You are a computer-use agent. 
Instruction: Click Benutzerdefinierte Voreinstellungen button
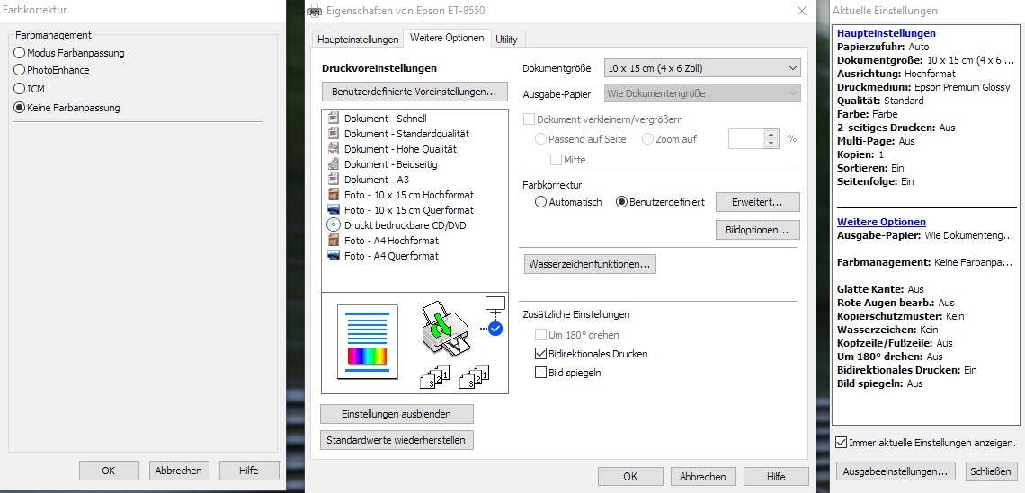tap(414, 92)
